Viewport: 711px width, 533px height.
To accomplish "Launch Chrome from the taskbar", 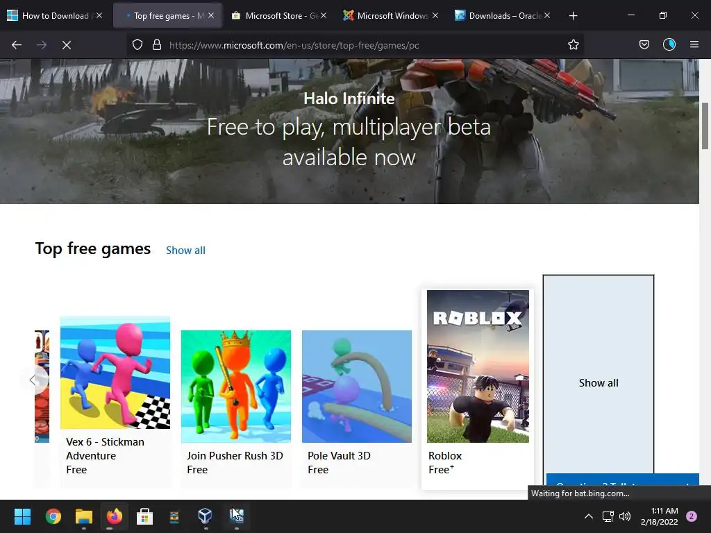I will point(53,516).
